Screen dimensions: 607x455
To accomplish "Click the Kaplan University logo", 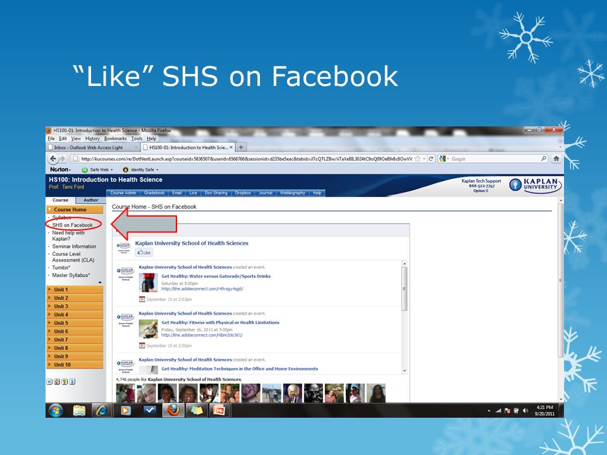I will (536, 185).
